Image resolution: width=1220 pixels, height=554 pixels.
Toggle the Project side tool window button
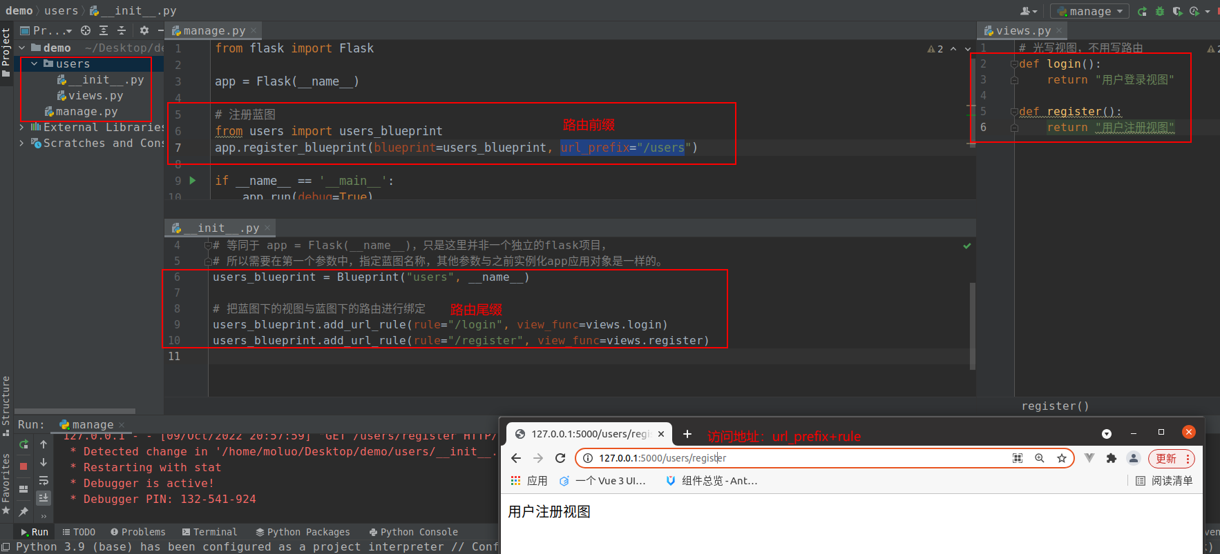(x=6, y=52)
